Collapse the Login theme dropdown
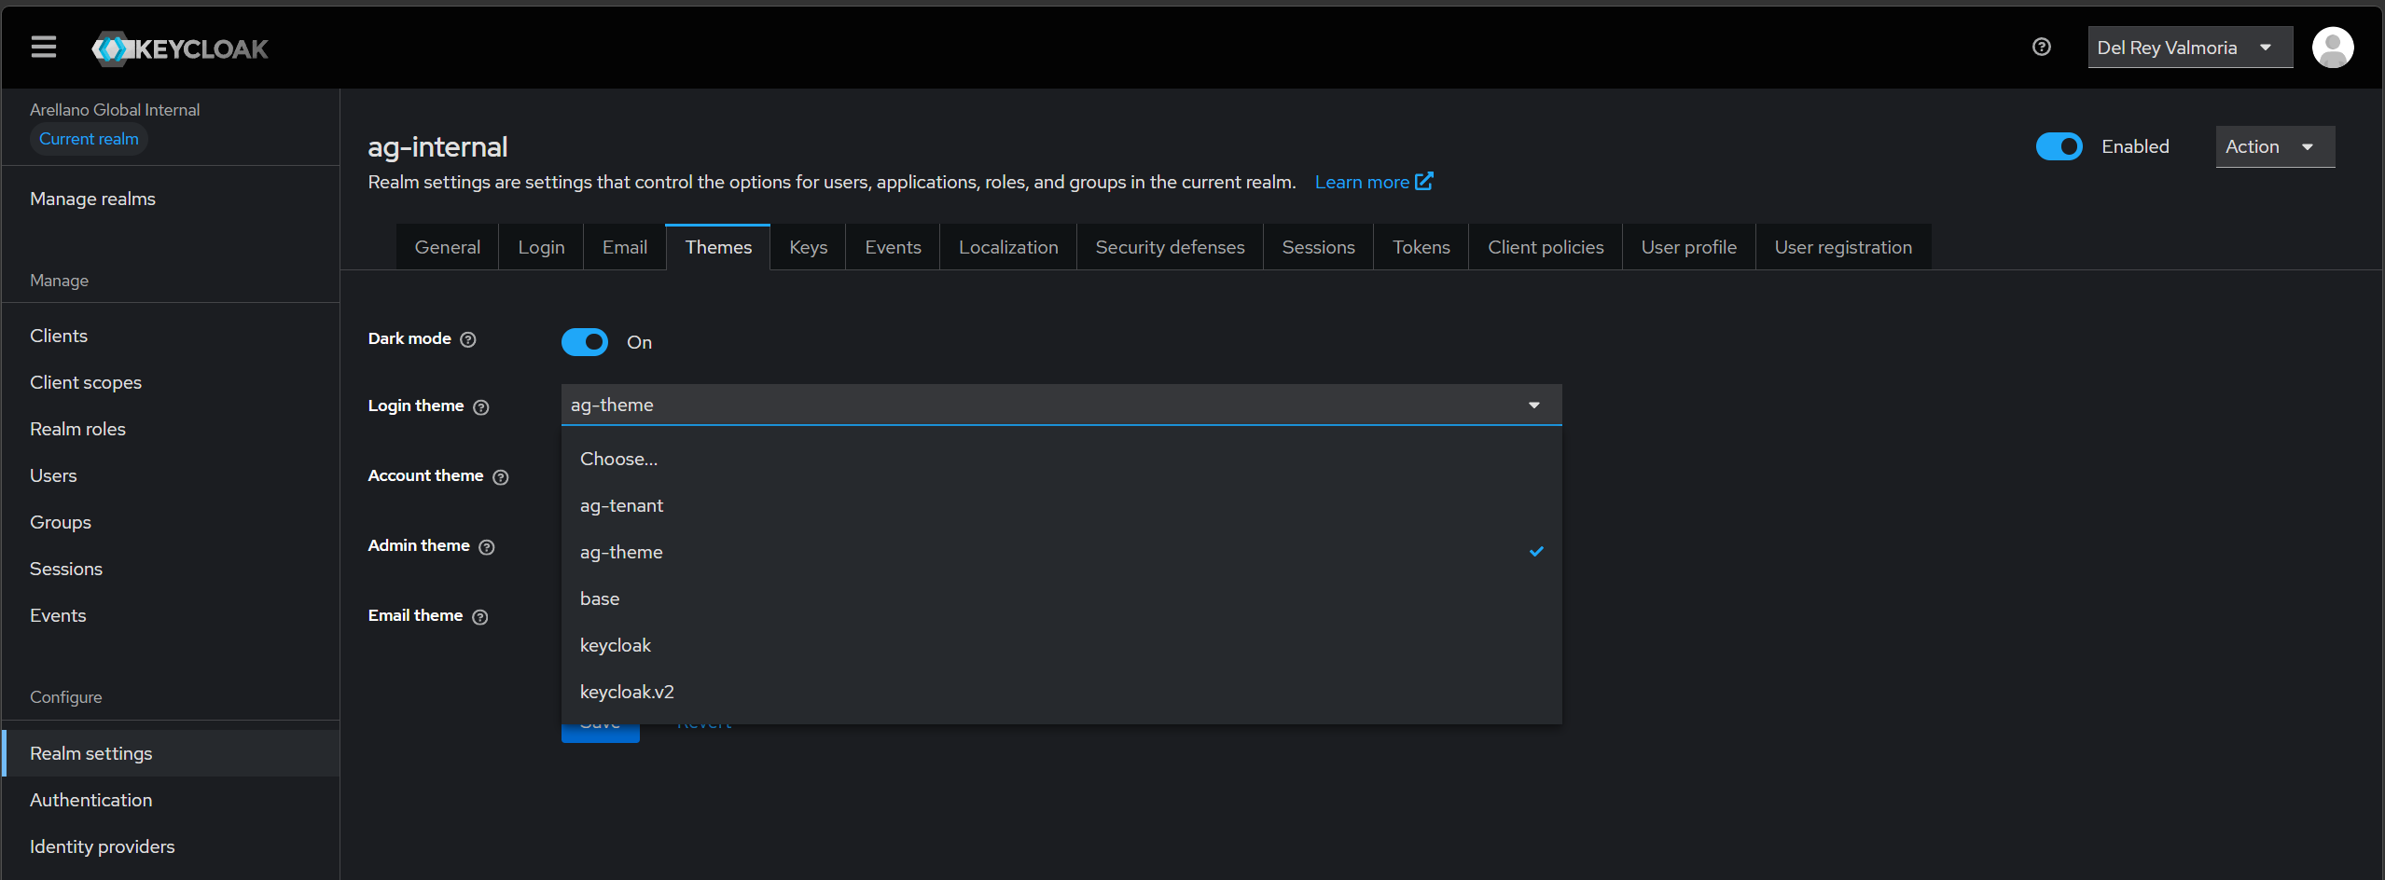 point(1061,405)
